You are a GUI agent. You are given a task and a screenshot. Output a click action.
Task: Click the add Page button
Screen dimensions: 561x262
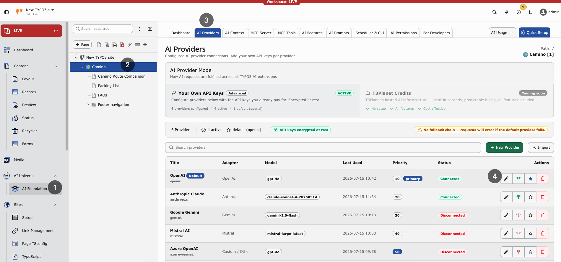[82, 45]
